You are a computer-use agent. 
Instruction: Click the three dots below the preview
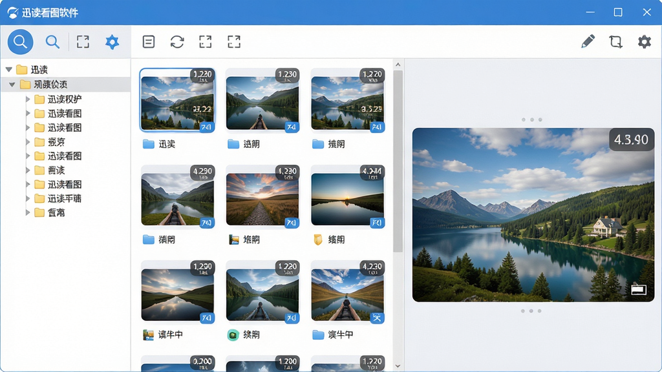coord(531,311)
